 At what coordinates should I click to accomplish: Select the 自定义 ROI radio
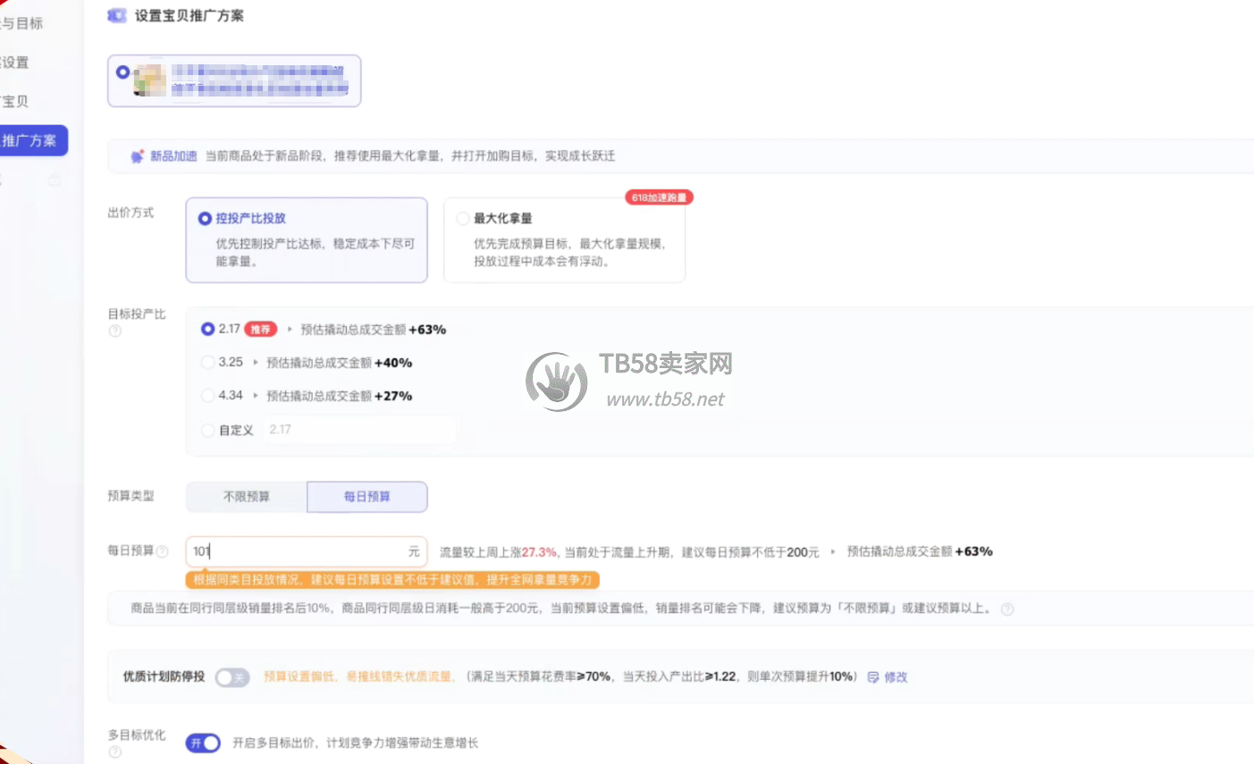pos(207,430)
